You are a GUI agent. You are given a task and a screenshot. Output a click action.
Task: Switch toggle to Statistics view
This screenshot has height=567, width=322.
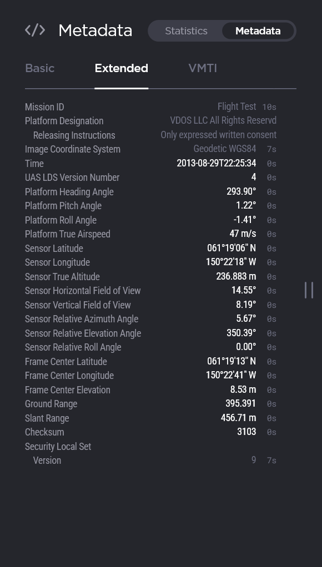pyautogui.click(x=186, y=31)
